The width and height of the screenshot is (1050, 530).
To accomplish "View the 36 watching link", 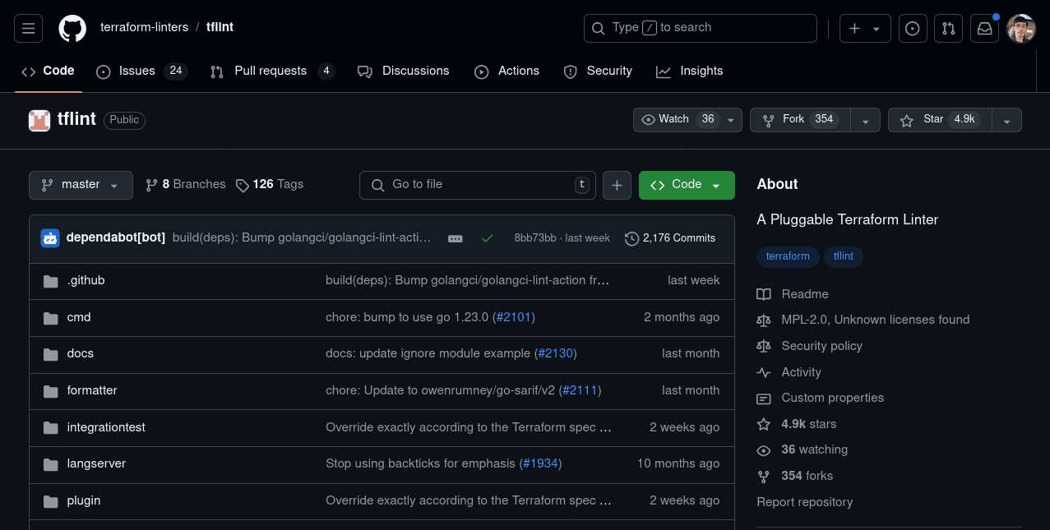I will tap(803, 449).
